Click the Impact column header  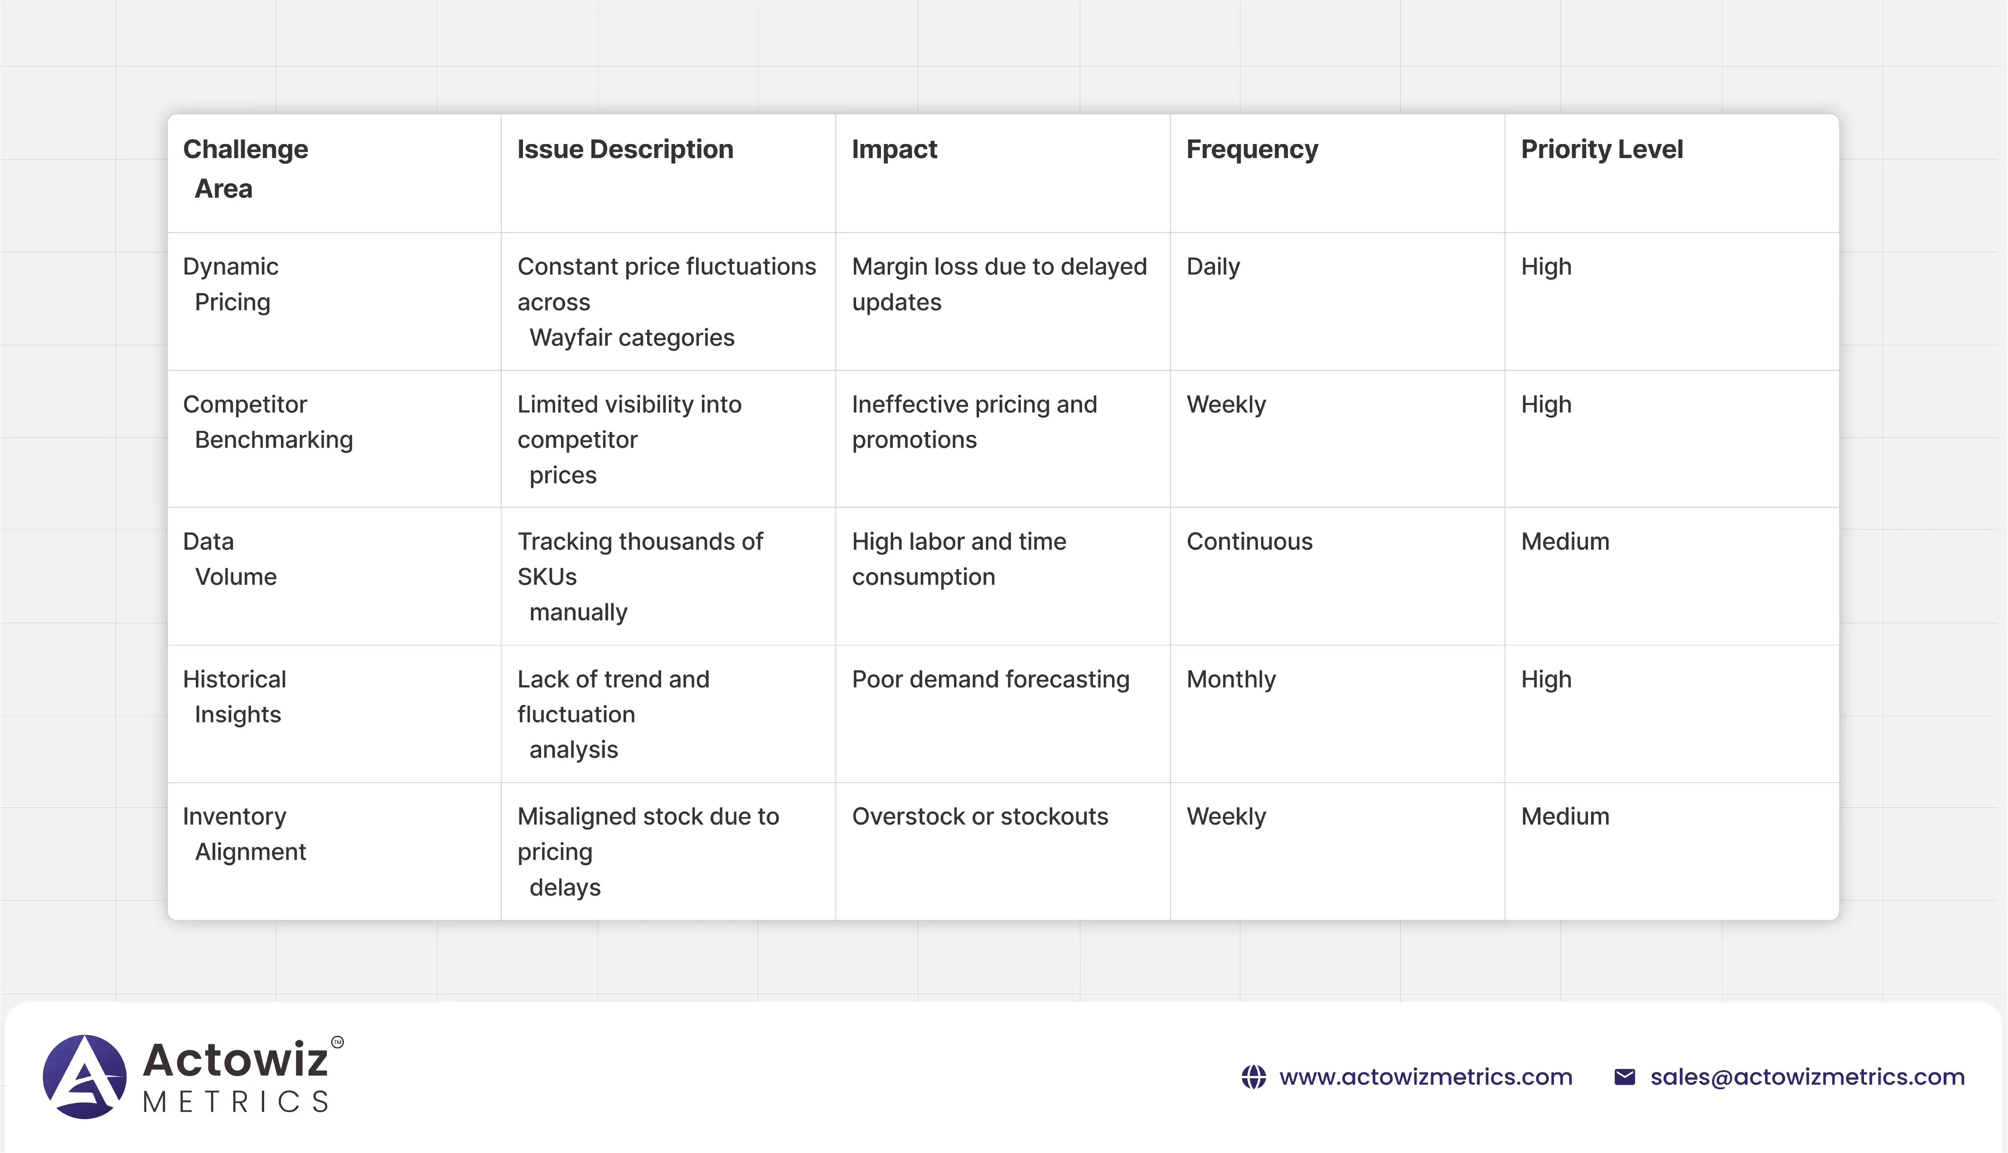pyautogui.click(x=895, y=149)
